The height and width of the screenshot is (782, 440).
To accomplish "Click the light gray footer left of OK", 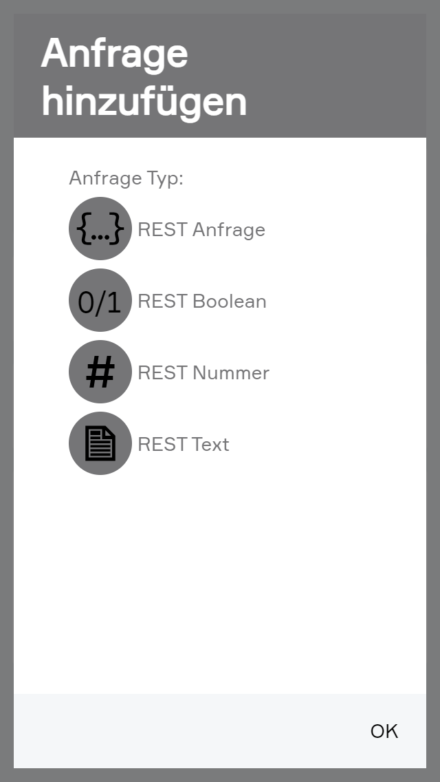I will point(179,731).
